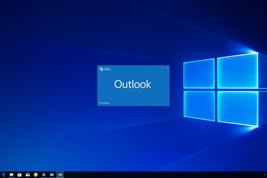This screenshot has height=178, width=267.
Task: Minimize the Outlook splash window
Action: pos(162,68)
